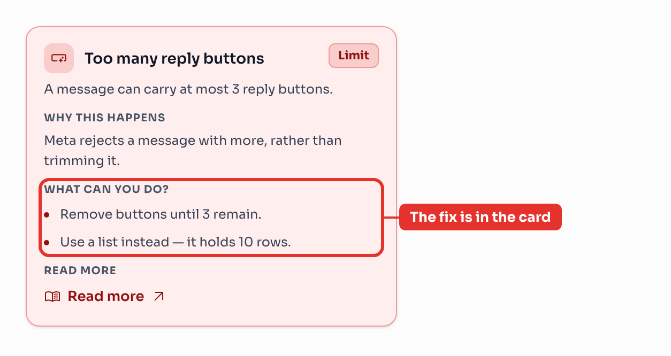Click the second red bullet point
The height and width of the screenshot is (356, 671).
point(47,243)
